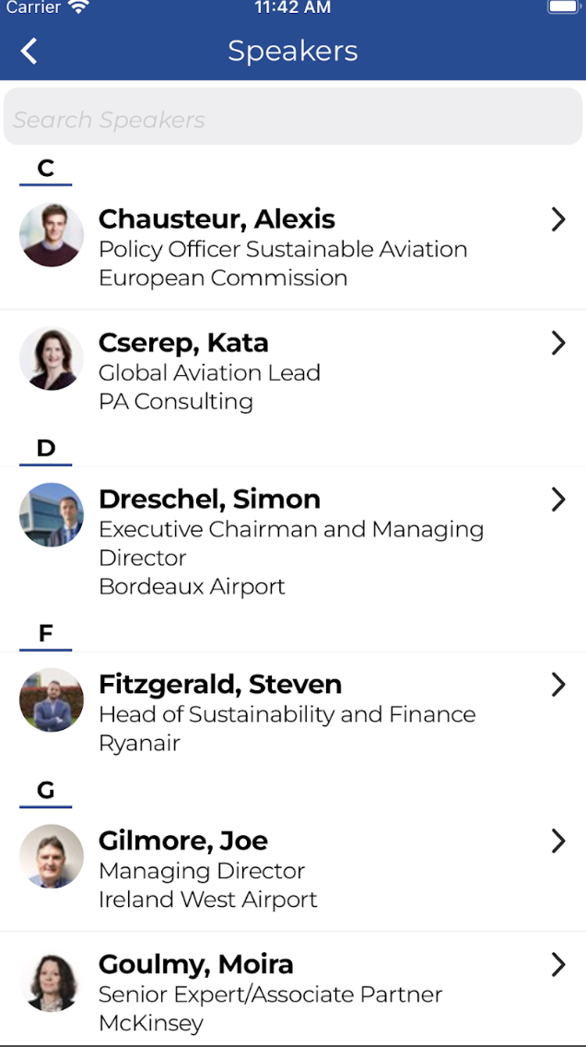Open Steven Fitzgerald's profile photo

click(x=52, y=700)
